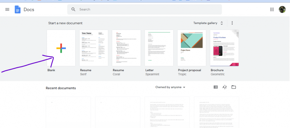
Task: Open the main hamburger menu
Action: (x=7, y=9)
